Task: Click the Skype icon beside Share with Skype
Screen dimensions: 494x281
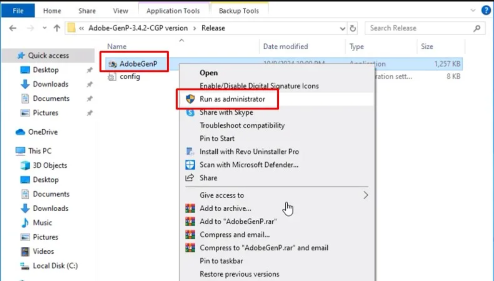Action: [x=190, y=112]
